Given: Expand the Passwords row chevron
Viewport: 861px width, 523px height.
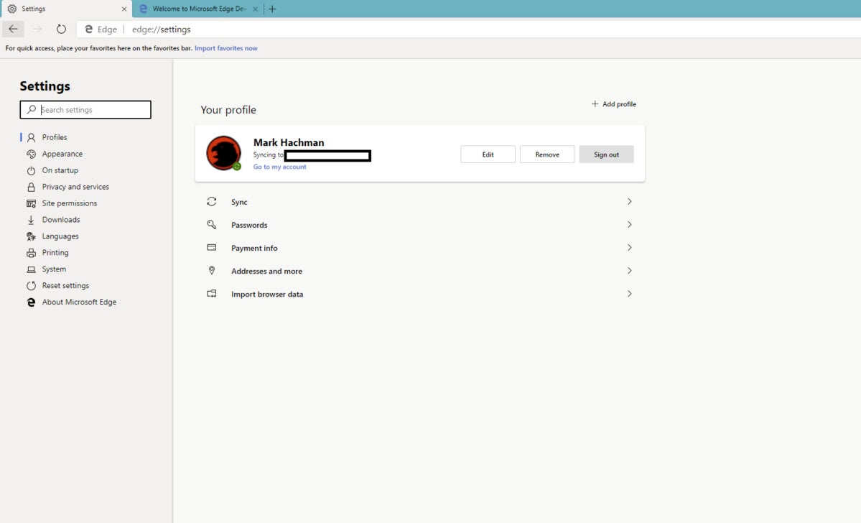Looking at the screenshot, I should click(x=629, y=225).
